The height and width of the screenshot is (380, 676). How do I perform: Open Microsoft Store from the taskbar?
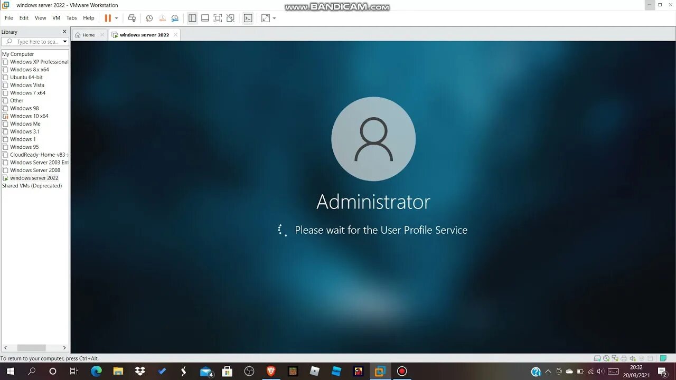(227, 371)
